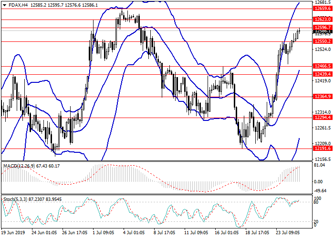This screenshot has width=334, height=238.
Task: Select the 12550.2 price level label
Action: click(323, 41)
